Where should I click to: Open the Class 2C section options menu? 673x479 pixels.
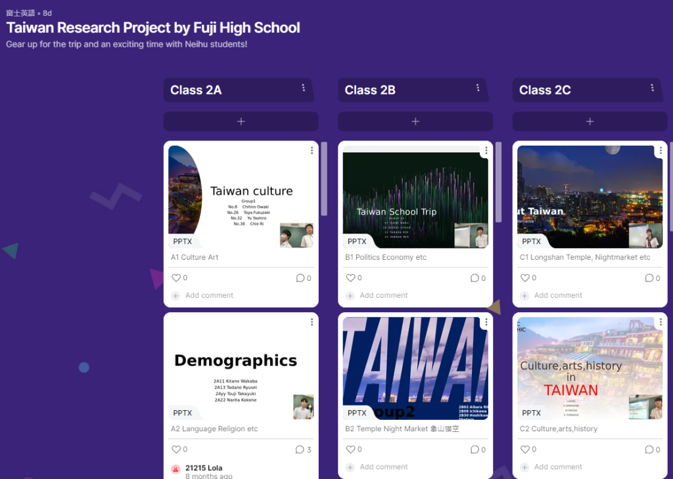tap(653, 88)
